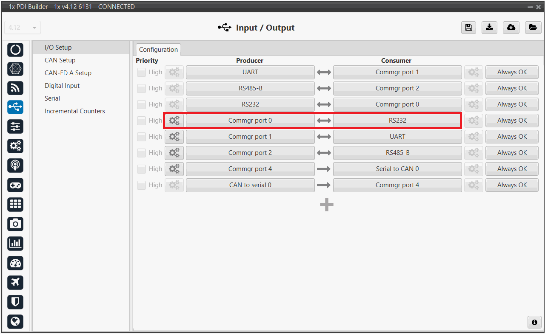The width and height of the screenshot is (545, 334).
Task: Enable High priority checkbox for UART producer row
Action: pos(141,73)
